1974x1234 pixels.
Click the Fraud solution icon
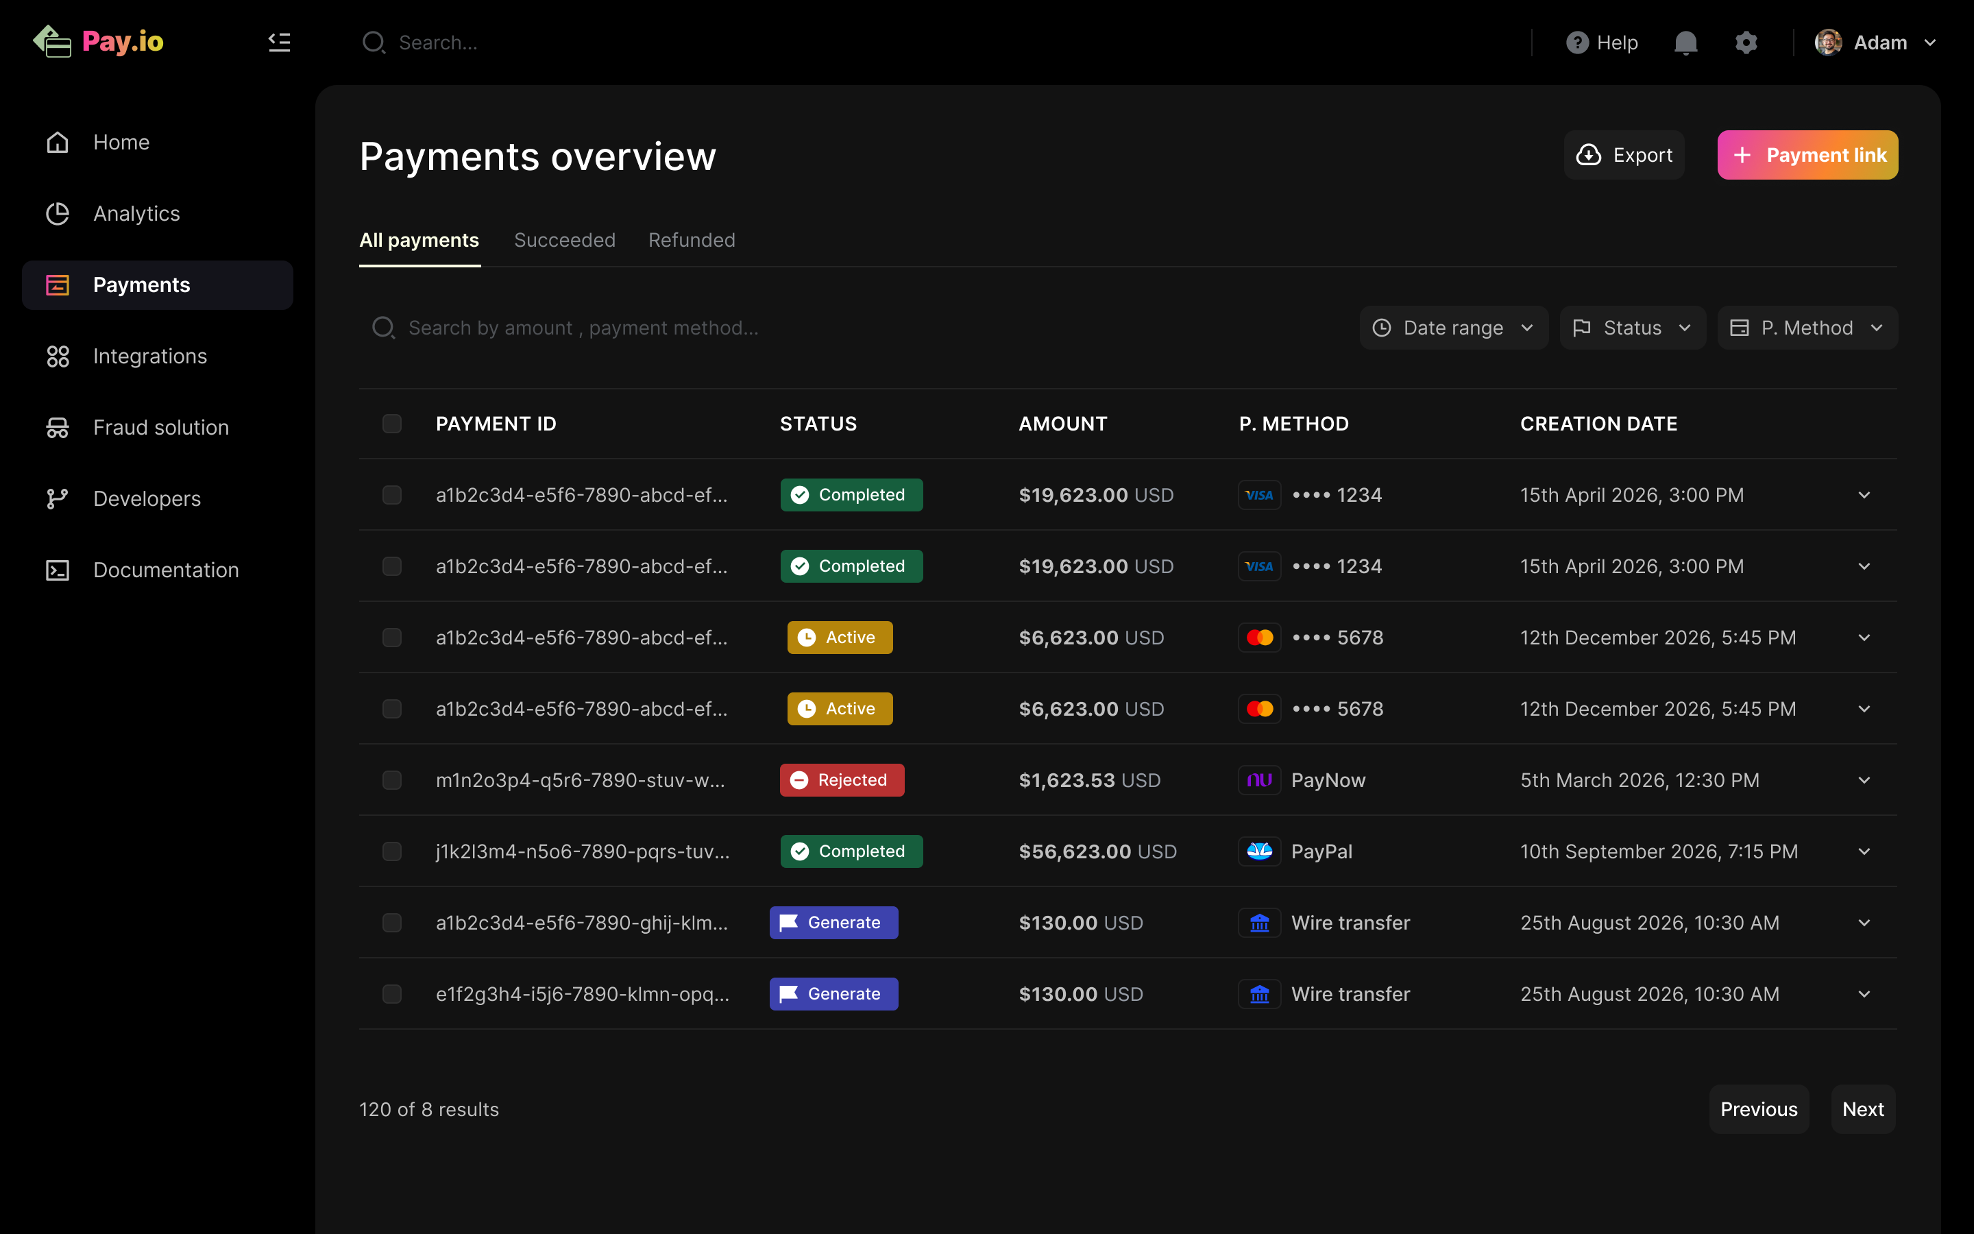tap(58, 428)
